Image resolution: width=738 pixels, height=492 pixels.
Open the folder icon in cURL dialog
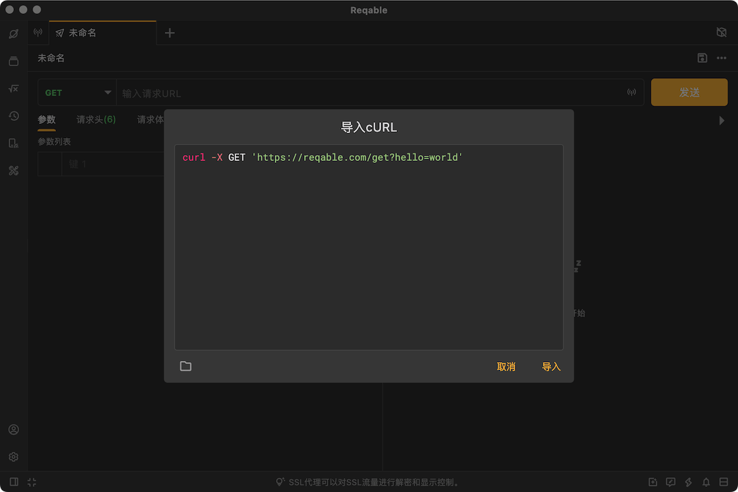pyautogui.click(x=185, y=366)
